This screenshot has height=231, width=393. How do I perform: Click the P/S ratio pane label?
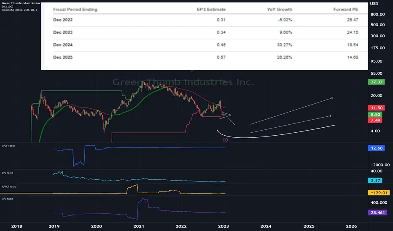pyautogui.click(x=8, y=173)
